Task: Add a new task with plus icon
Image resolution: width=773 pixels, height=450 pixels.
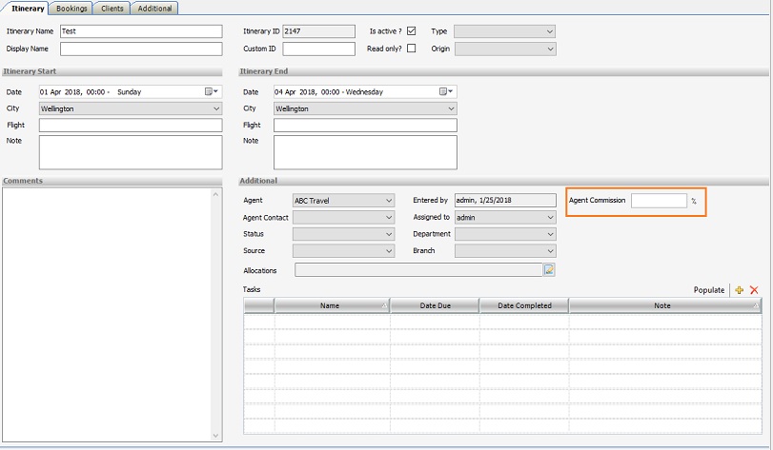Action: 740,290
